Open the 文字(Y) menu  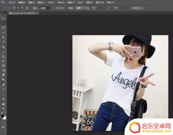[x=51, y=2]
